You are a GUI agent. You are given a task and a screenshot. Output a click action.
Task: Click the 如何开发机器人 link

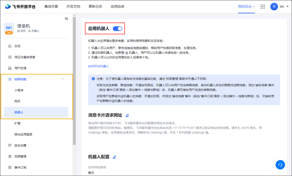[99, 66]
